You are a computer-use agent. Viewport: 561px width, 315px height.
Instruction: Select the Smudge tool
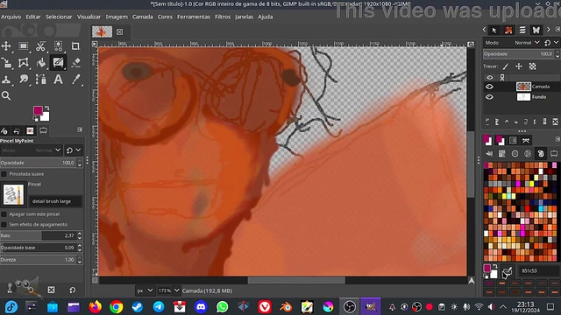click(24, 80)
